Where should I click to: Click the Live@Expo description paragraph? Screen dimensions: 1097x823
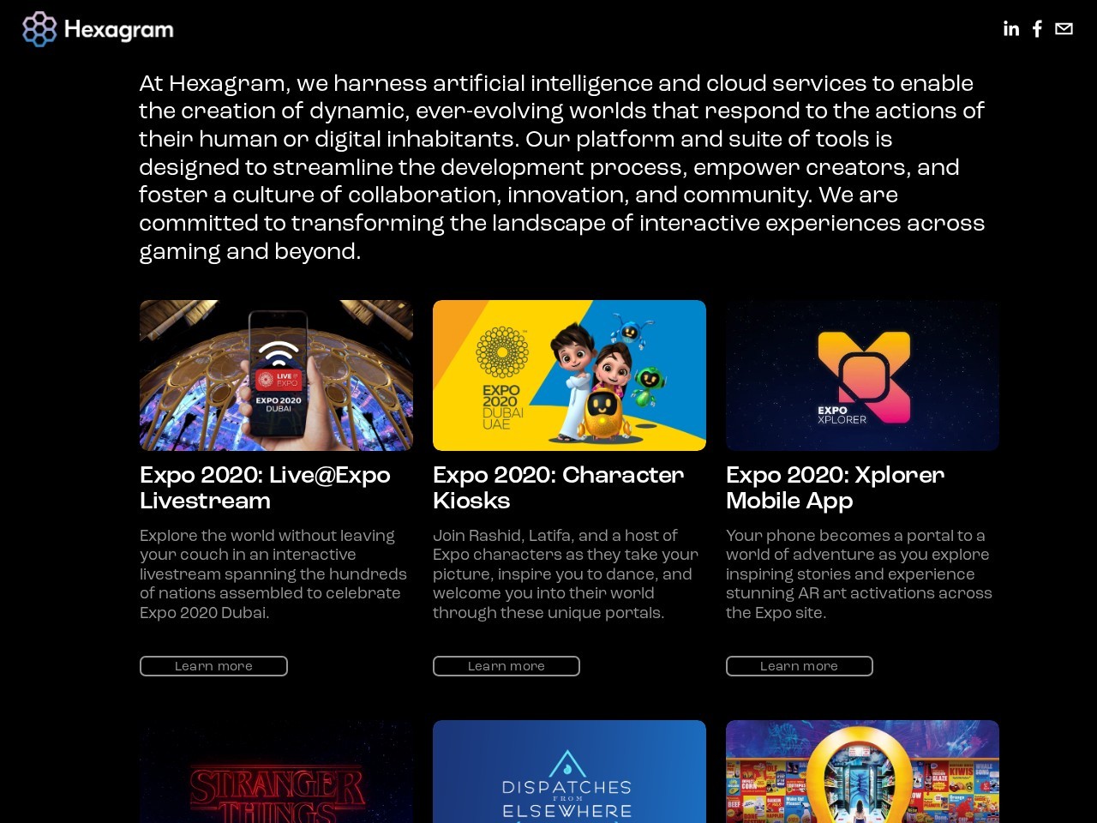tap(273, 574)
